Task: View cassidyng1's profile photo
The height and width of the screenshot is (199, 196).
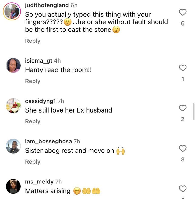Action: pyautogui.click(x=13, y=106)
